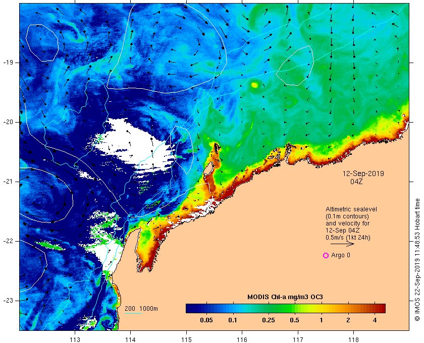Click the 'Altimetric sealevel' legend text

351,209
